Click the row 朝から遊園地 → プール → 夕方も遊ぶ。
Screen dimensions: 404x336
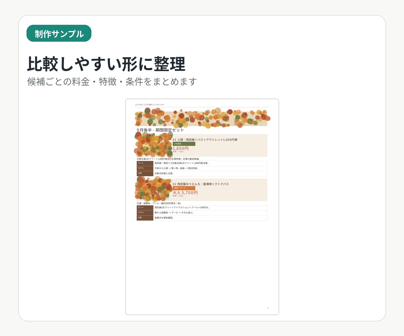click(x=202, y=213)
